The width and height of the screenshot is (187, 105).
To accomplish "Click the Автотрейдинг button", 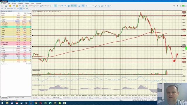I will pos(34,6).
